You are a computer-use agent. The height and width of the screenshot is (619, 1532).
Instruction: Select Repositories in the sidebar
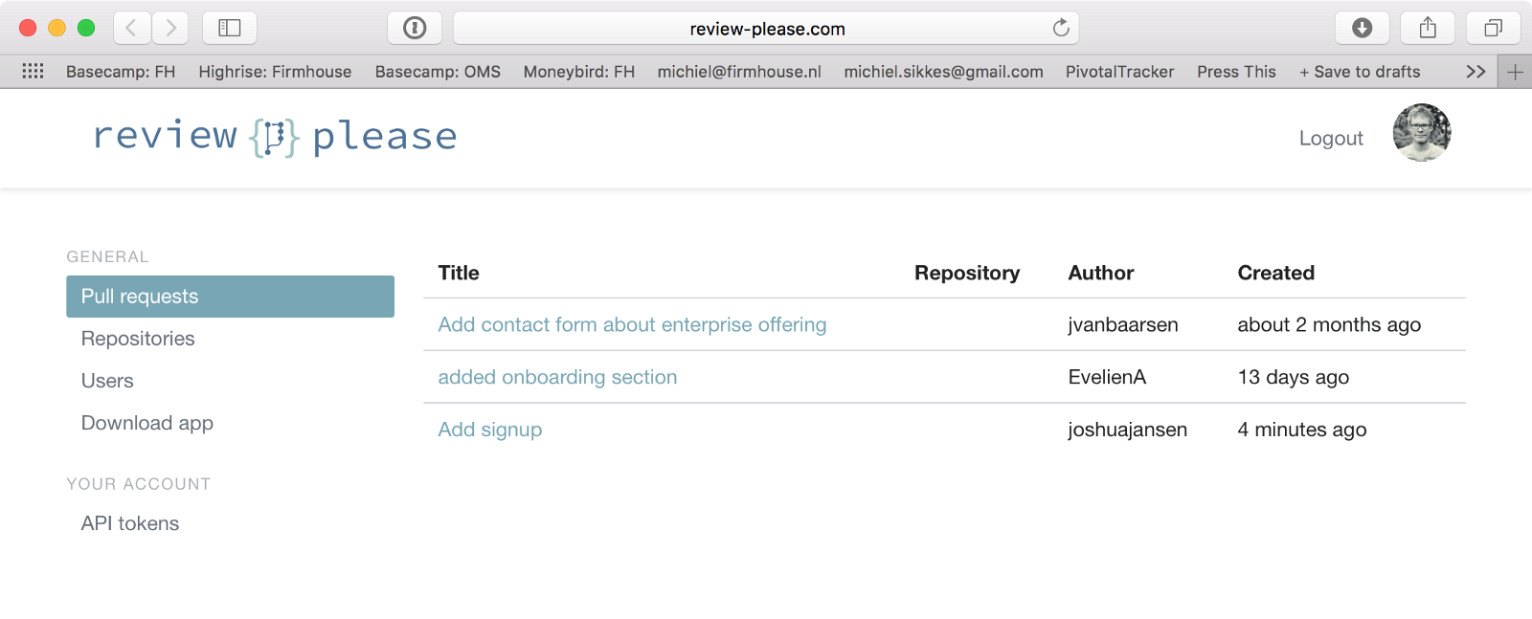pyautogui.click(x=138, y=339)
